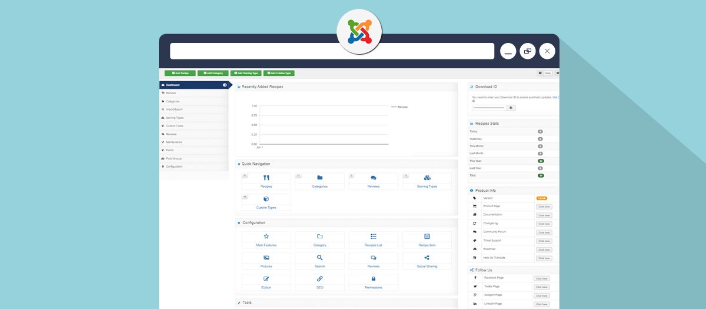This screenshot has width=706, height=309.
Task: Click the green Add Recipe button
Action: [180, 73]
